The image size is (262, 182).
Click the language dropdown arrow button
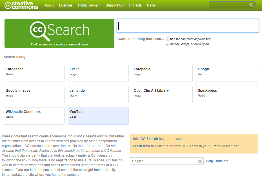(x=200, y=161)
